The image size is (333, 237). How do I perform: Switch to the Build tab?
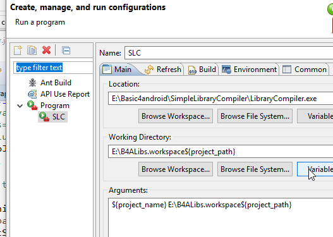pyautogui.click(x=202, y=70)
